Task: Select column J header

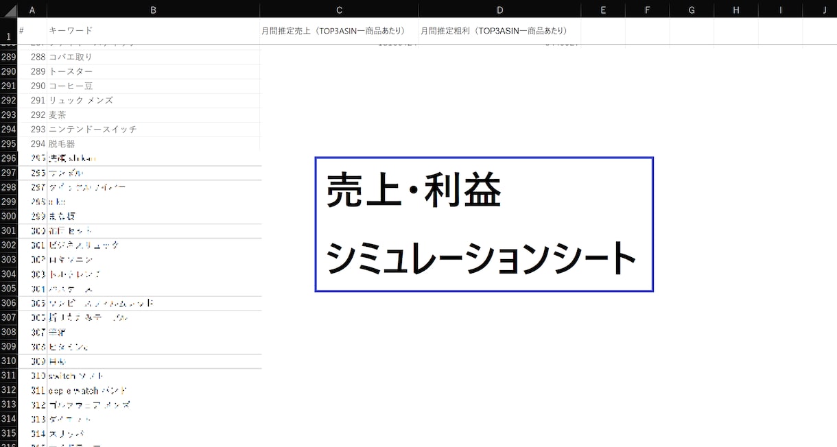Action: click(821, 10)
